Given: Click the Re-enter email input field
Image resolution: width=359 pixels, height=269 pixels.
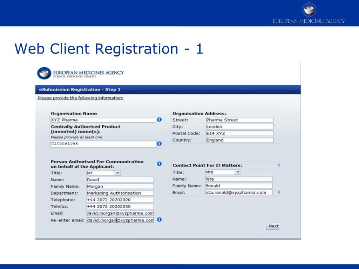Looking at the screenshot, I should (120, 220).
